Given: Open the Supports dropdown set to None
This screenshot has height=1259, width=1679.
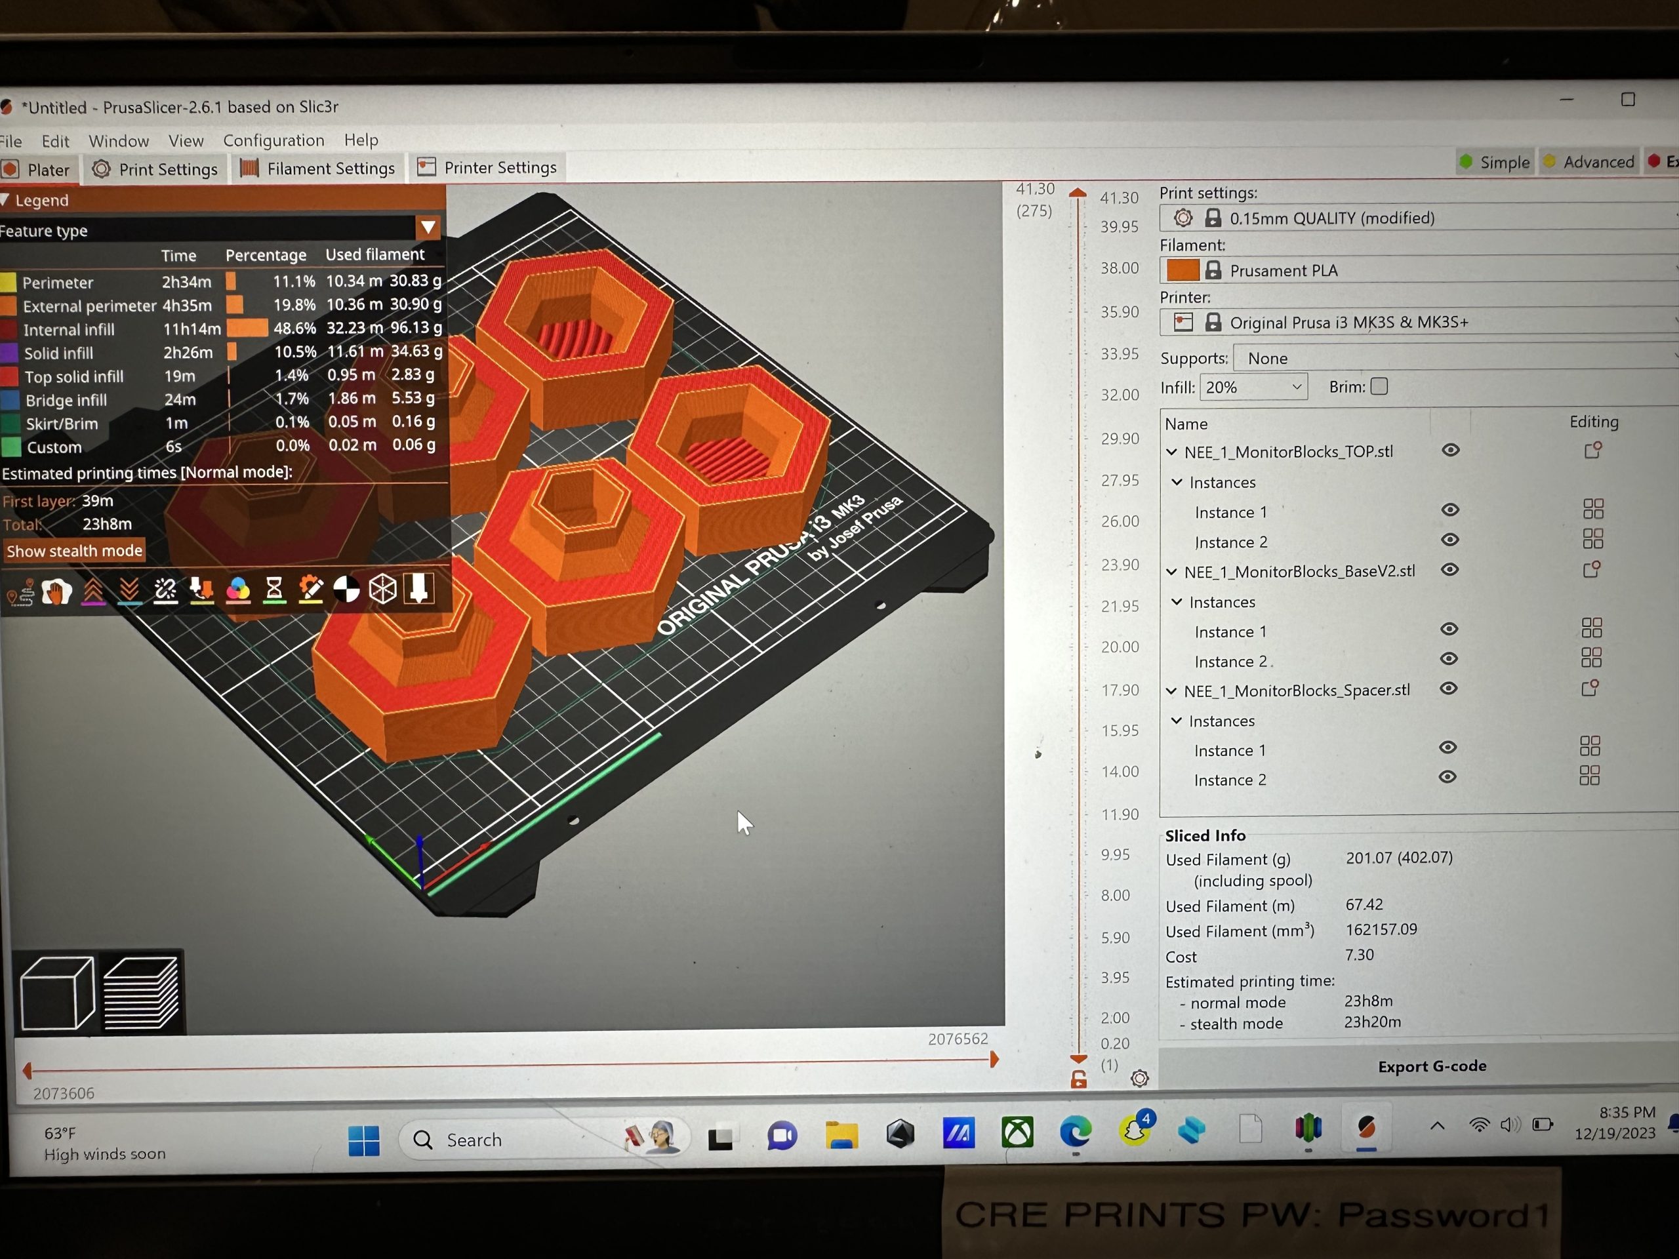Looking at the screenshot, I should [1456, 357].
